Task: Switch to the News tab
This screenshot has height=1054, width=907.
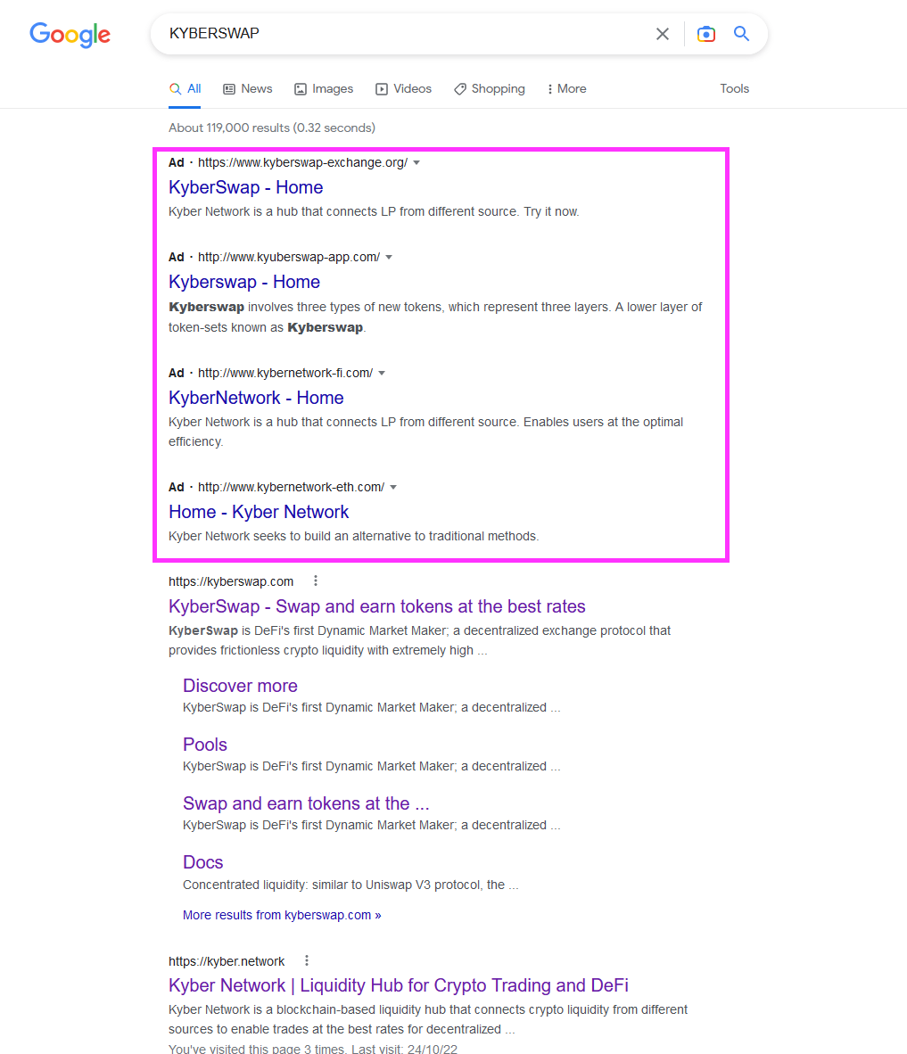Action: point(247,89)
